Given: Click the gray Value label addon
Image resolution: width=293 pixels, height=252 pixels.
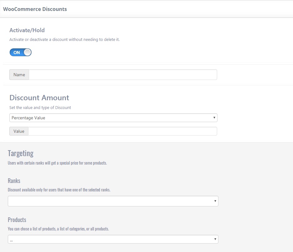Looking at the screenshot, I should point(19,131).
